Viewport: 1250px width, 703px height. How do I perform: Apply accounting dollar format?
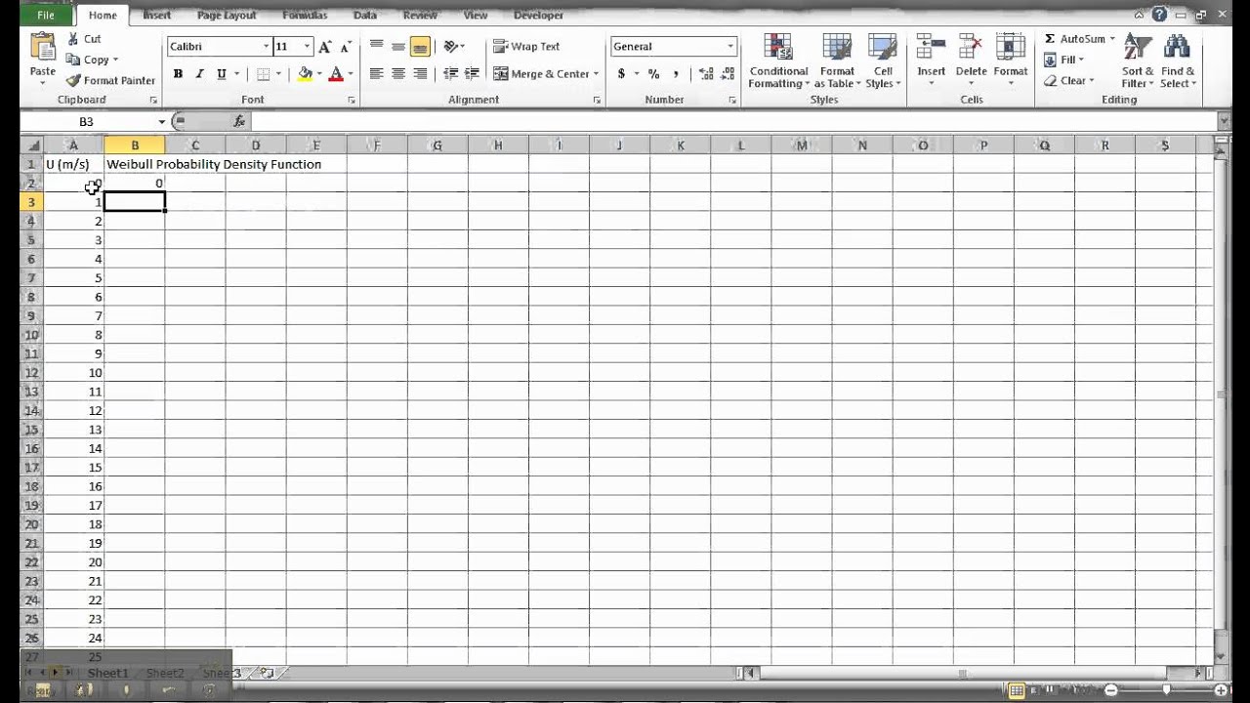pyautogui.click(x=621, y=74)
